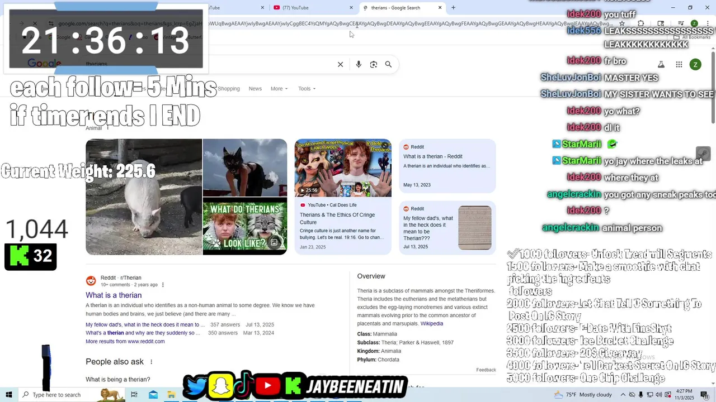The image size is (716, 402).
Task: Click the volume icon in system tray
Action: tap(660, 395)
